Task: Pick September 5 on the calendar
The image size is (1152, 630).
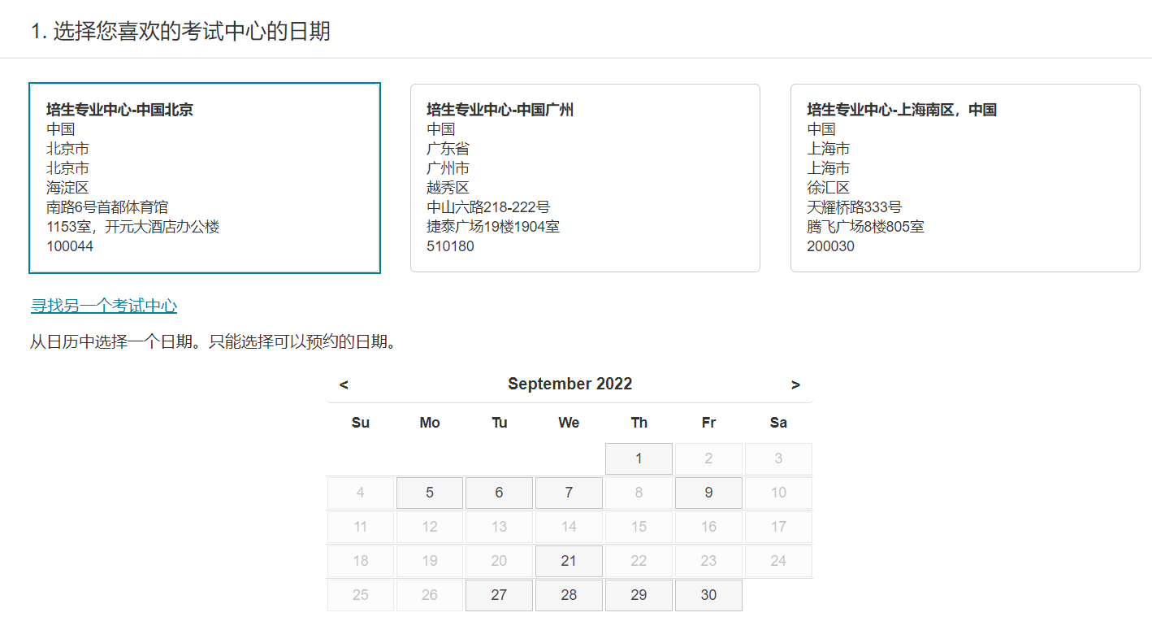Action: [x=430, y=493]
